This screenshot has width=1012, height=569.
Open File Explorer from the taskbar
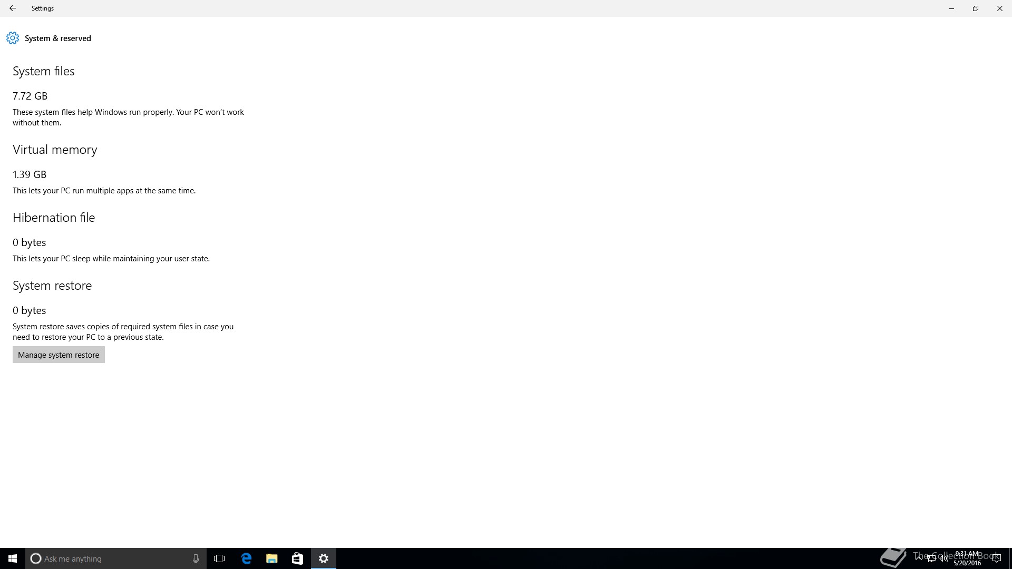point(271,558)
